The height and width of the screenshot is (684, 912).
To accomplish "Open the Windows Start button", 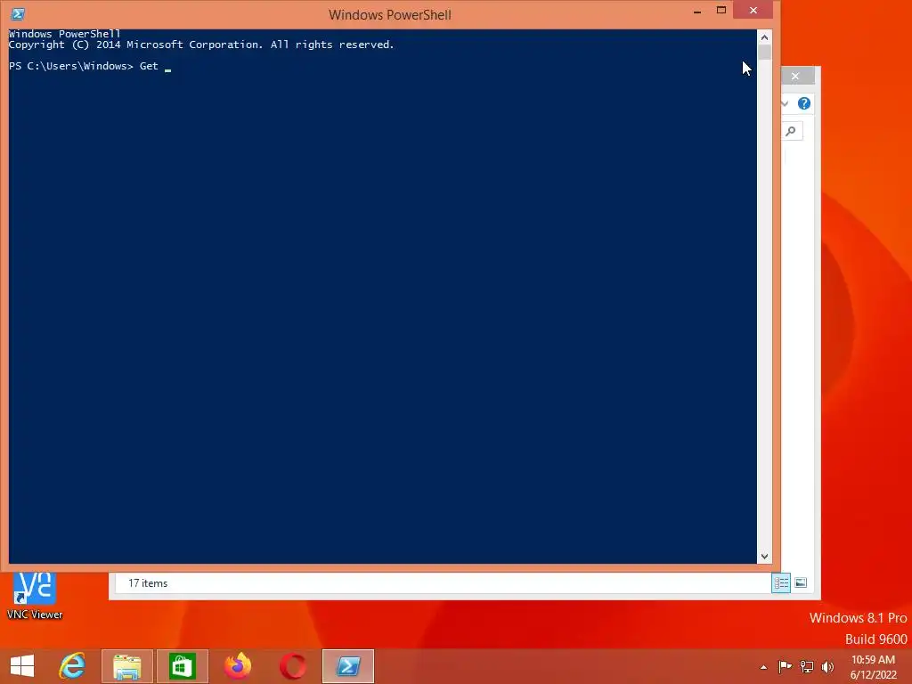I will (22, 666).
